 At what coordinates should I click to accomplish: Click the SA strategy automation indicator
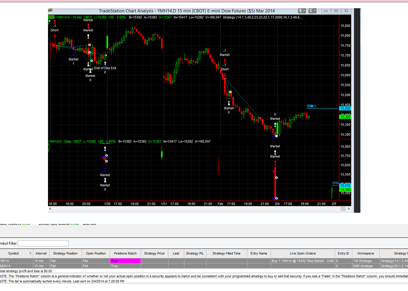tap(51, 17)
